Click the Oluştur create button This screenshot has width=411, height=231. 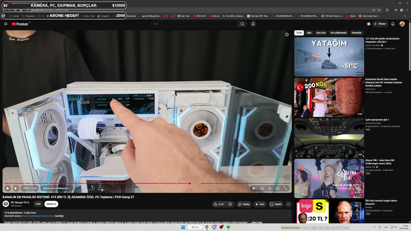[380, 24]
